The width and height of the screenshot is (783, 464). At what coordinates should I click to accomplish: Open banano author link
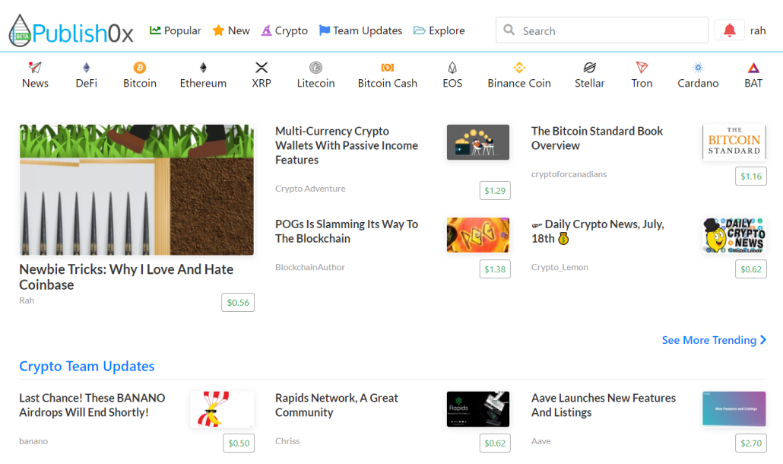point(33,441)
